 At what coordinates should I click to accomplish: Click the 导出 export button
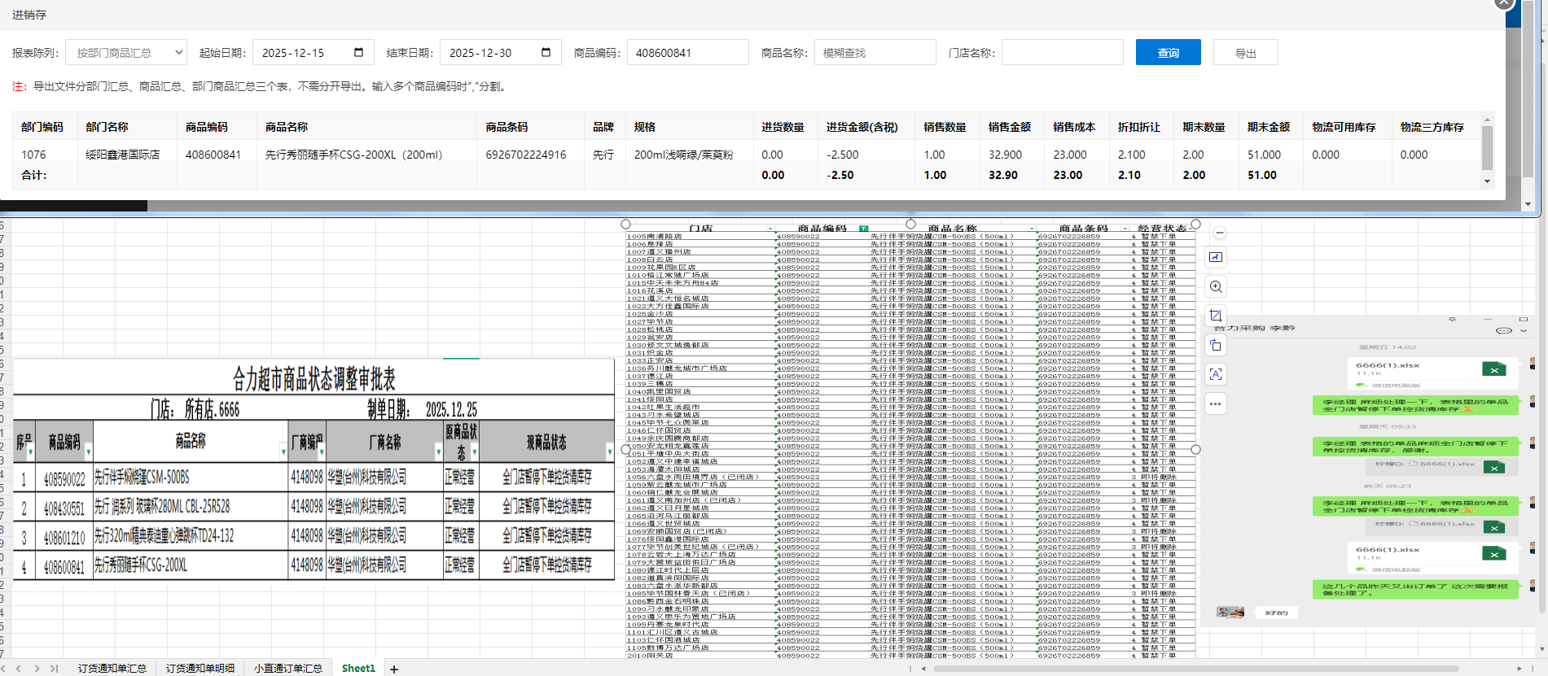pyautogui.click(x=1245, y=53)
